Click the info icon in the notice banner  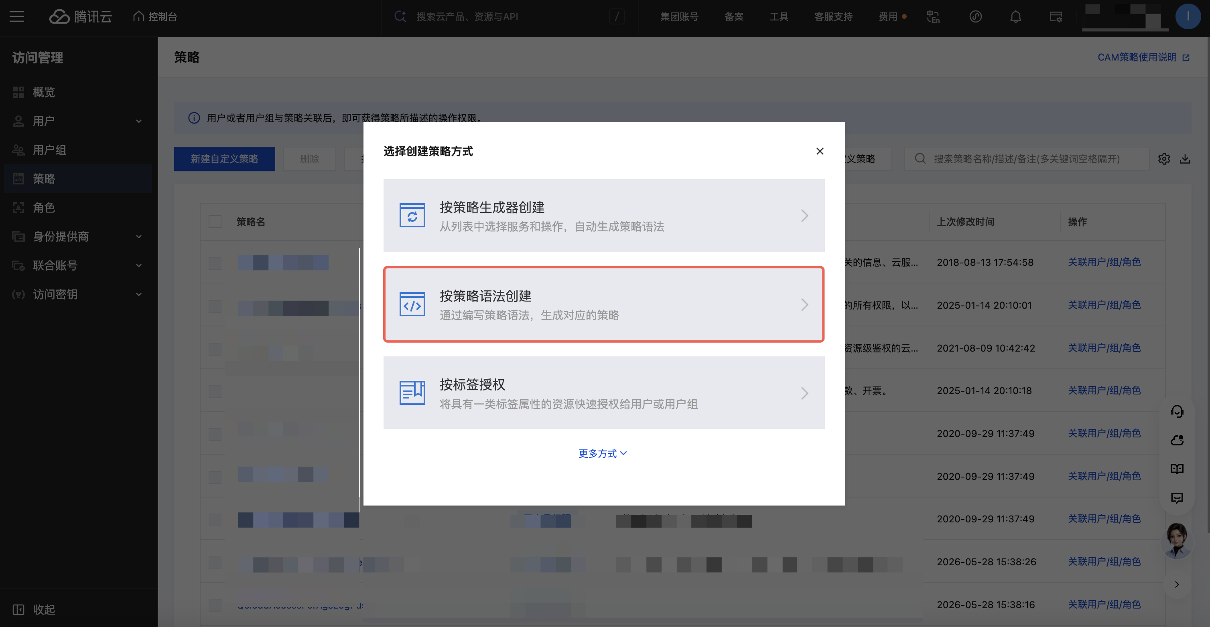click(x=194, y=118)
